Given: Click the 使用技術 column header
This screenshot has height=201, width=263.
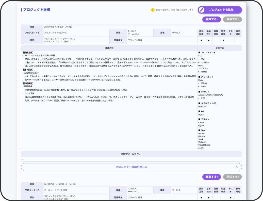Looking at the screenshot, I should pyautogui.click(x=219, y=48).
